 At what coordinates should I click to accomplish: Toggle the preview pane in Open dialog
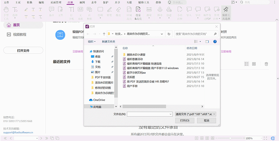[x=207, y=41]
